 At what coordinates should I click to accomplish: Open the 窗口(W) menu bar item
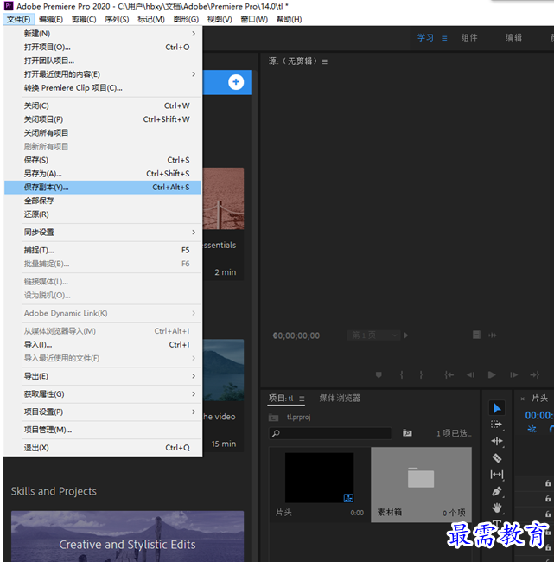point(254,19)
